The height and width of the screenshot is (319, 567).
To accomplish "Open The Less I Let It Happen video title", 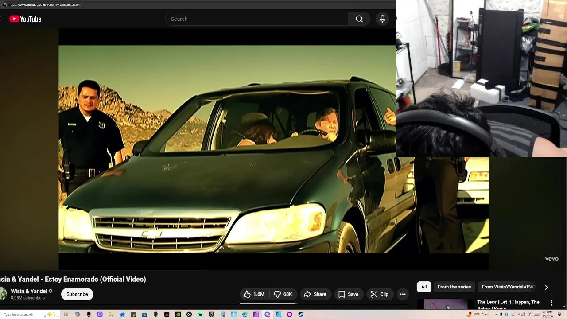I will [508, 305].
